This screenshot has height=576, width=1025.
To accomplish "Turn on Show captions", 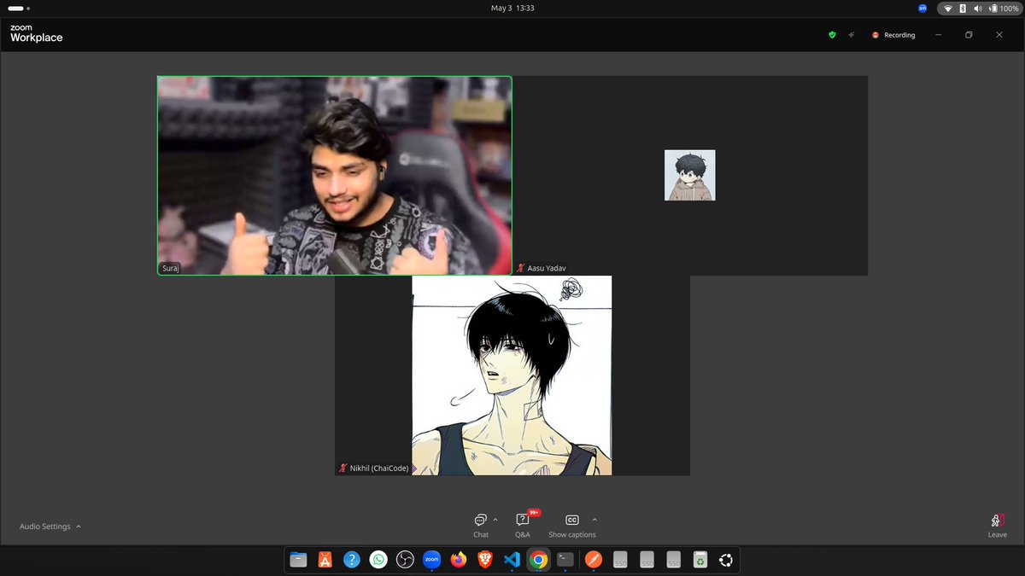I will pos(572,526).
